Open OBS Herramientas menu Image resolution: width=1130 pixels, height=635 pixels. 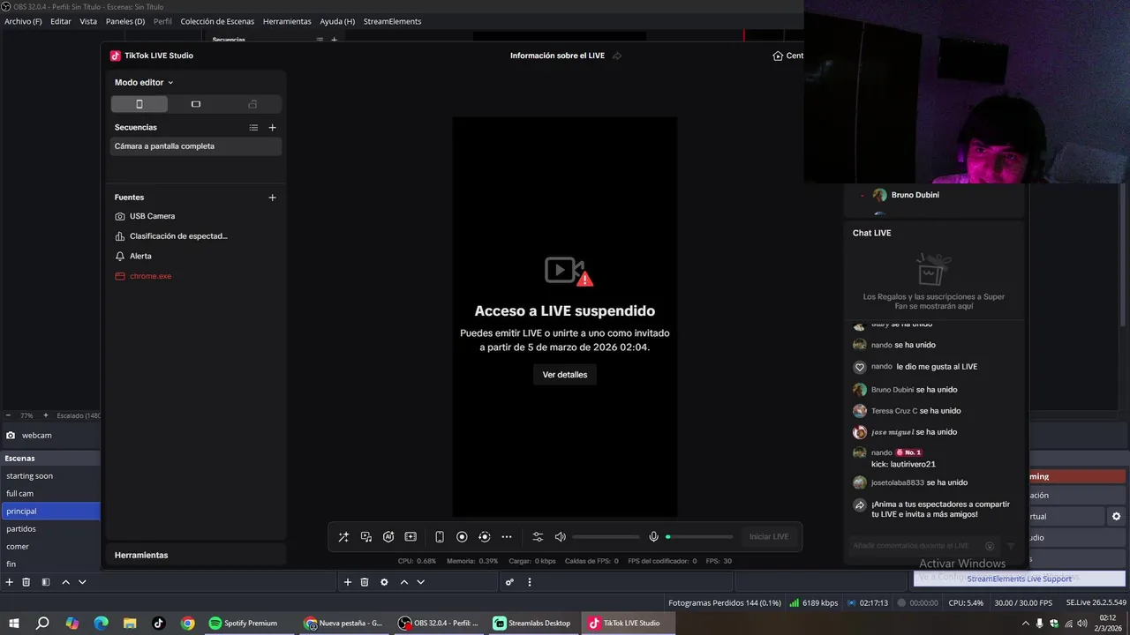click(x=287, y=21)
